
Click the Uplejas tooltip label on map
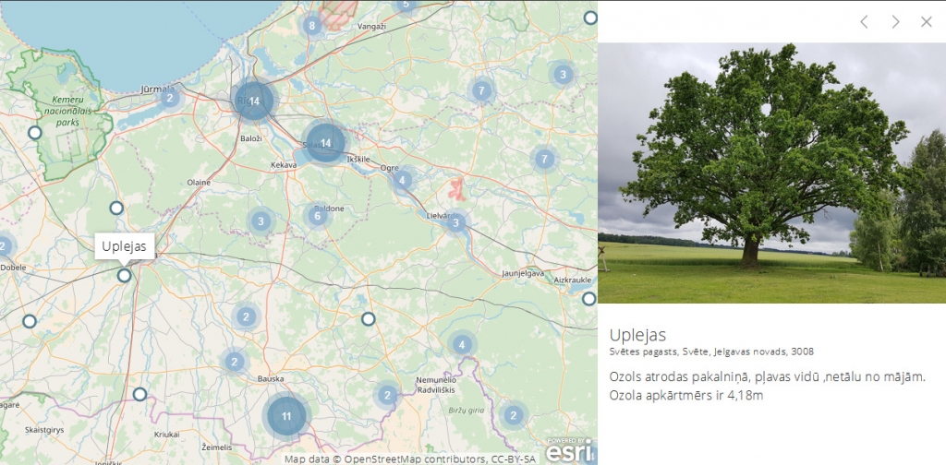point(124,246)
